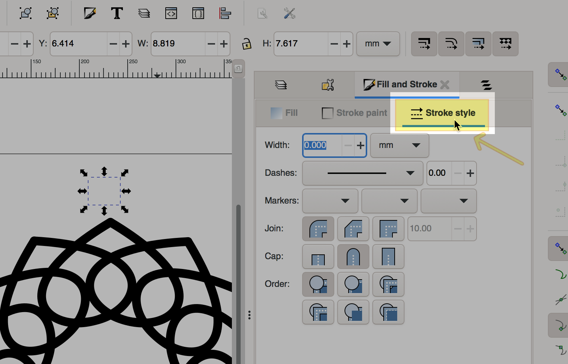Open Preferences with the wrench-screwdriver icon
568x364 pixels.
(289, 14)
